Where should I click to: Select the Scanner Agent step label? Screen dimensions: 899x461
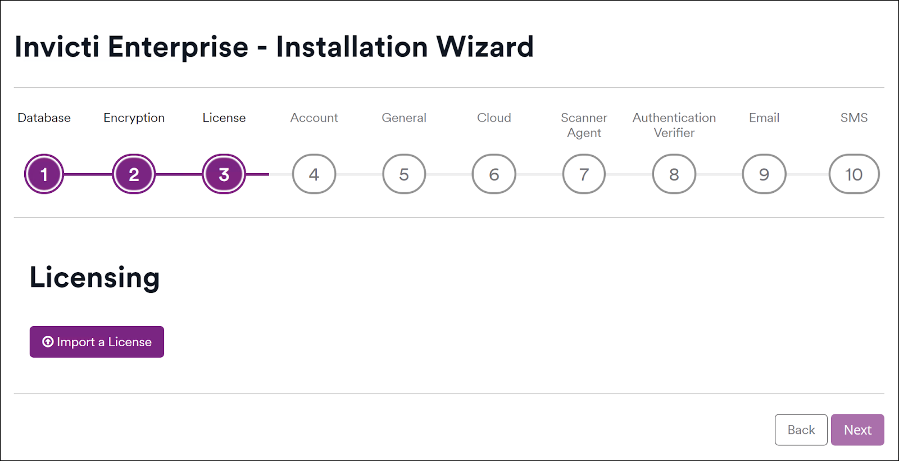[584, 125]
